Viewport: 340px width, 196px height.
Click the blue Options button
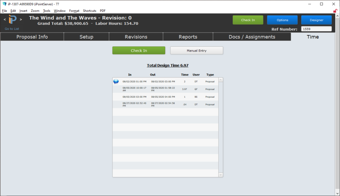(282, 20)
